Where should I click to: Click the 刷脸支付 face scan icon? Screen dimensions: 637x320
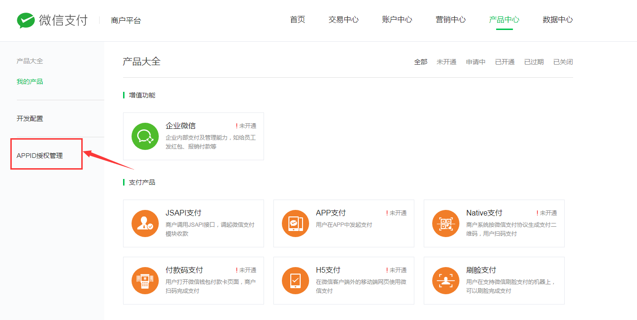[x=446, y=281]
